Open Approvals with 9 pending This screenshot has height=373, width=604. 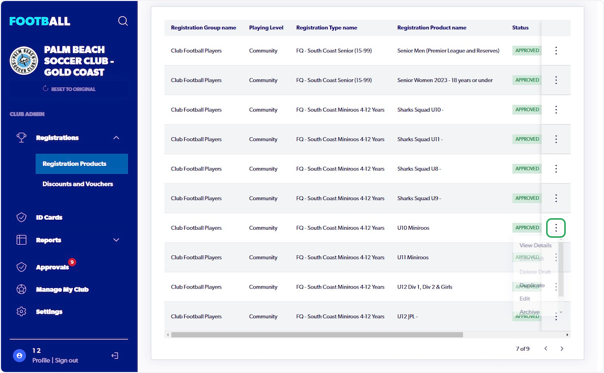click(52, 267)
